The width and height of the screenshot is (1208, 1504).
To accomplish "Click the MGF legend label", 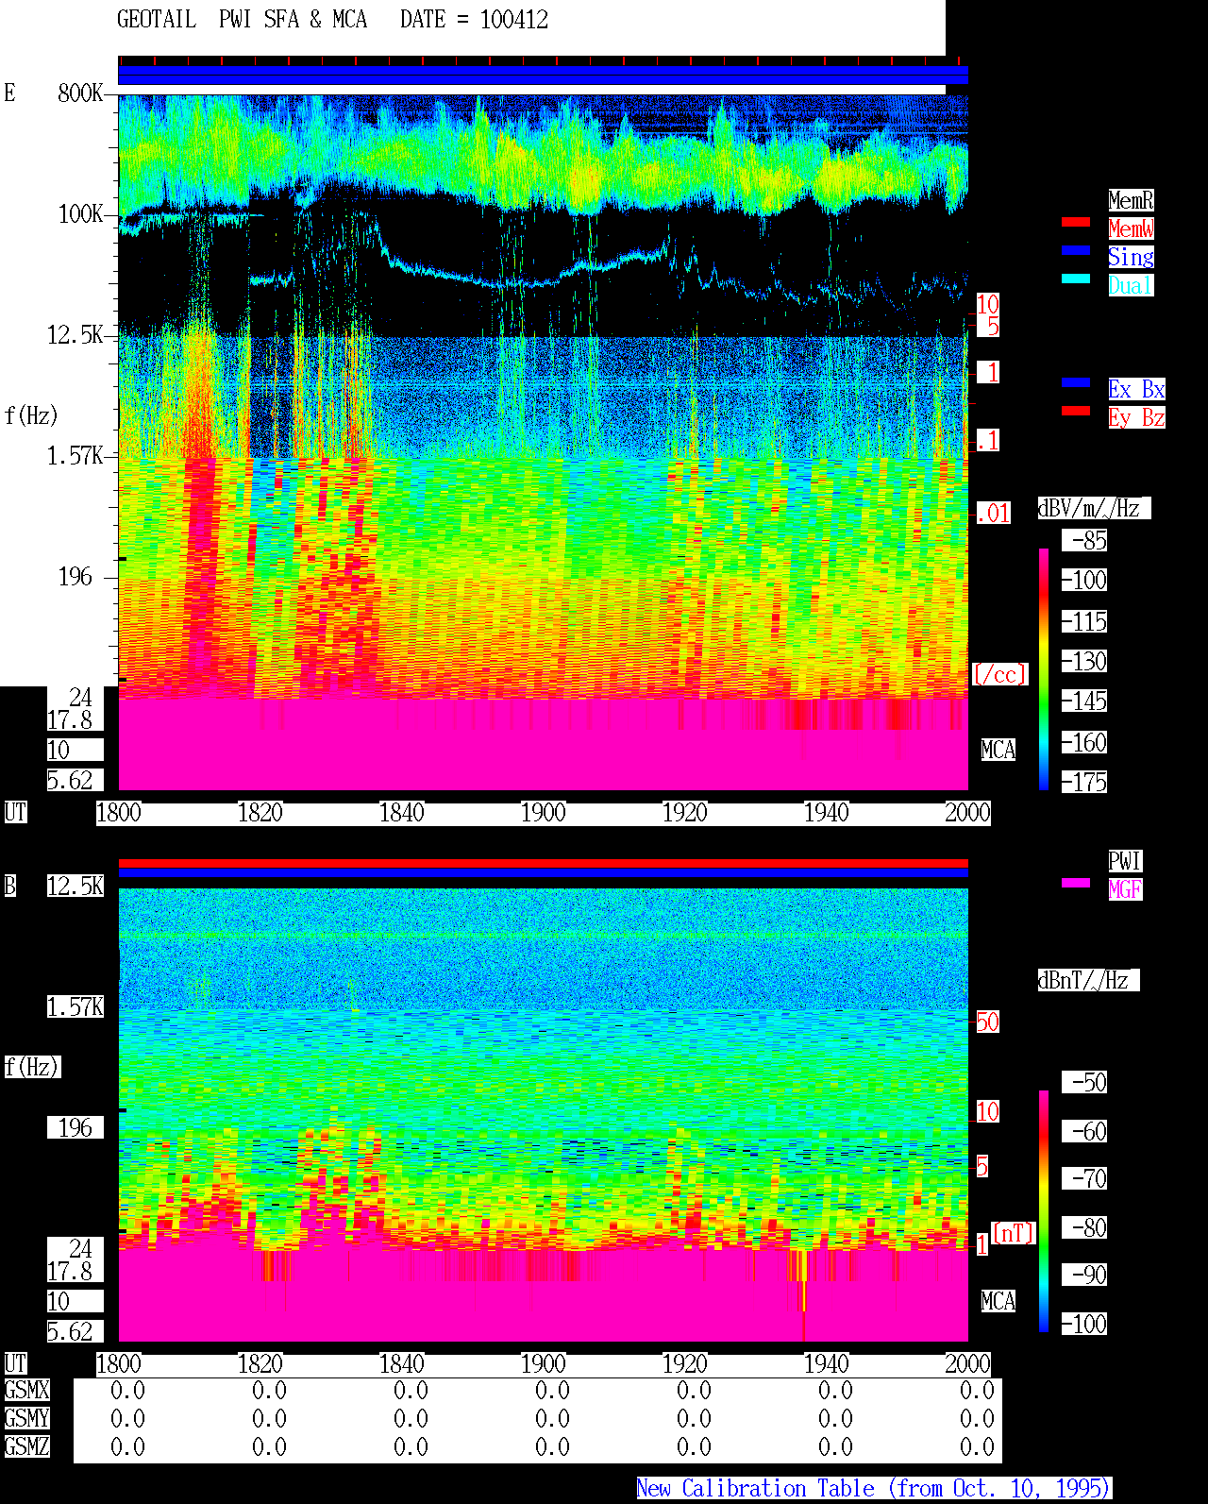I will (x=1125, y=889).
